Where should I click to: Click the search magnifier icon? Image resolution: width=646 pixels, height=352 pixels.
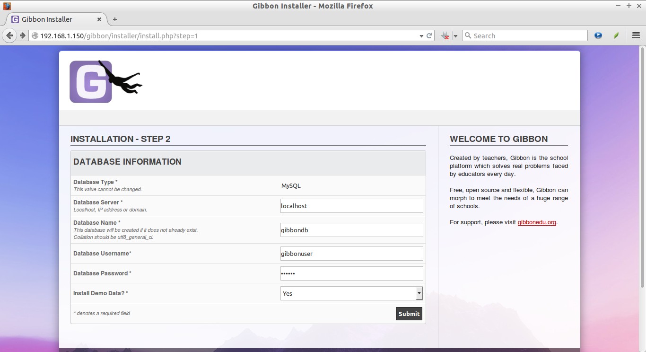[x=468, y=35]
